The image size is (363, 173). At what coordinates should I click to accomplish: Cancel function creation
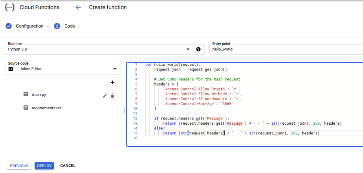(68, 166)
